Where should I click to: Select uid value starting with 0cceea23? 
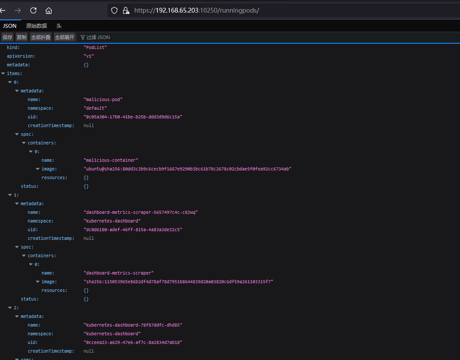[133, 342]
